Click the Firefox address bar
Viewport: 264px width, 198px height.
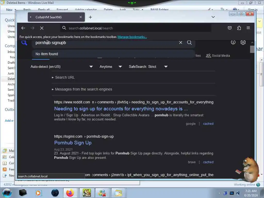coord(136,28)
